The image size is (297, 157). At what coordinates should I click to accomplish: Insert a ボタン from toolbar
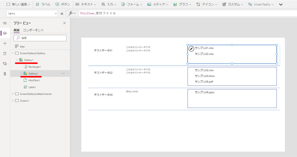pos(63,4)
